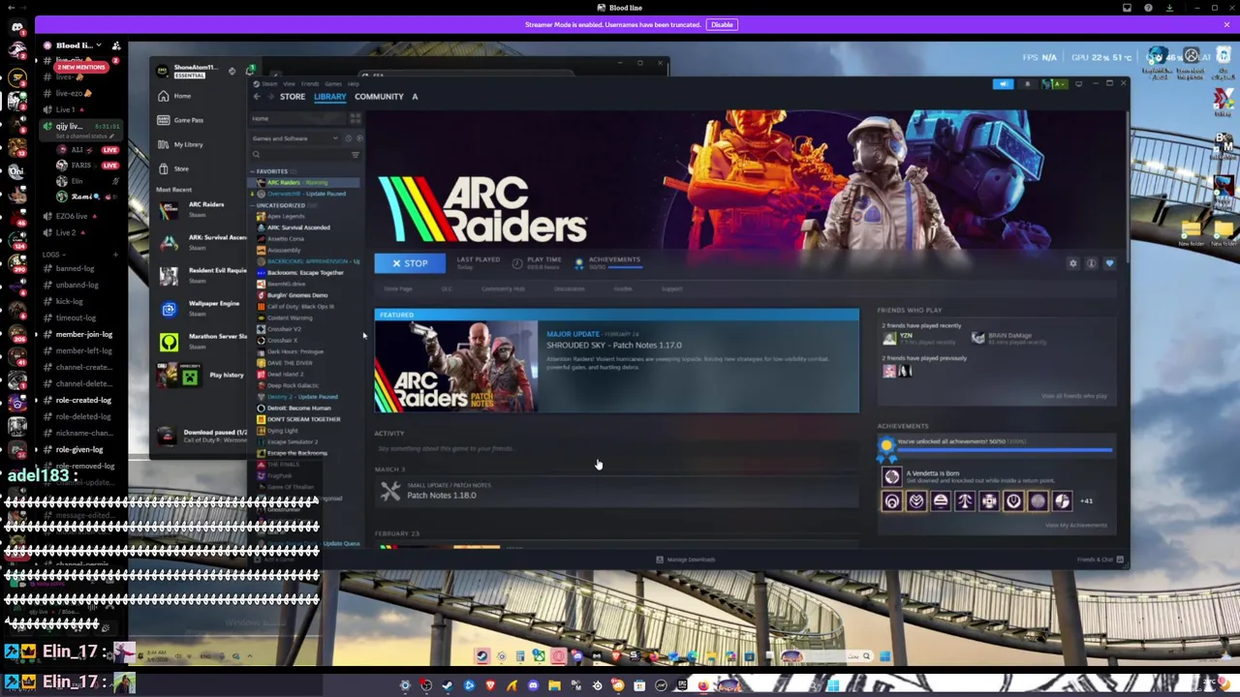This screenshot has height=697, width=1240.
Task: Show the +41 more achievements
Action: (x=1086, y=501)
